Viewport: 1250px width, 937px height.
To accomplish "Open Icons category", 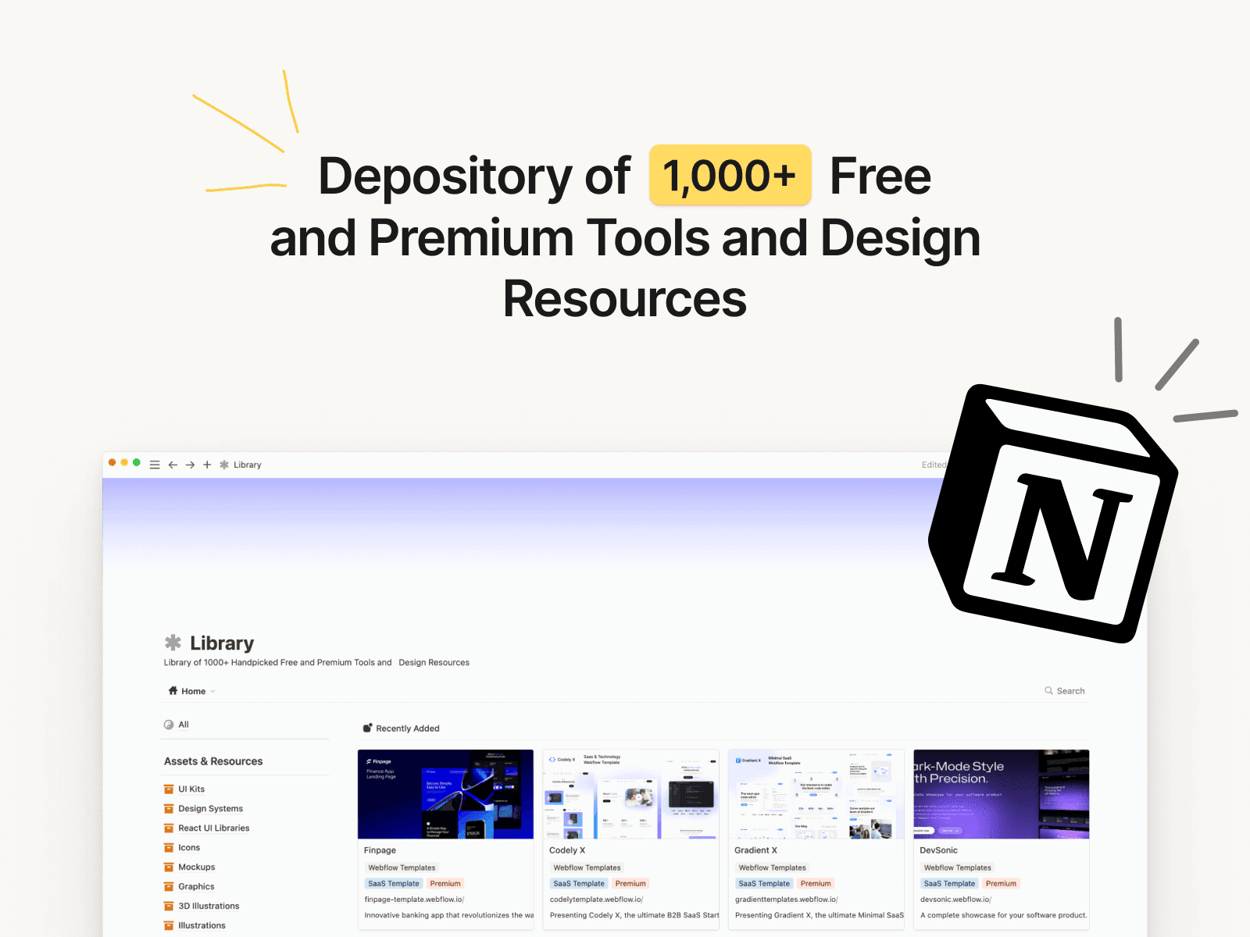I will pyautogui.click(x=189, y=847).
